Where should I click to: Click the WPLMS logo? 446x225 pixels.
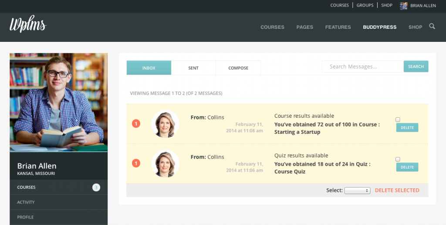tap(27, 25)
